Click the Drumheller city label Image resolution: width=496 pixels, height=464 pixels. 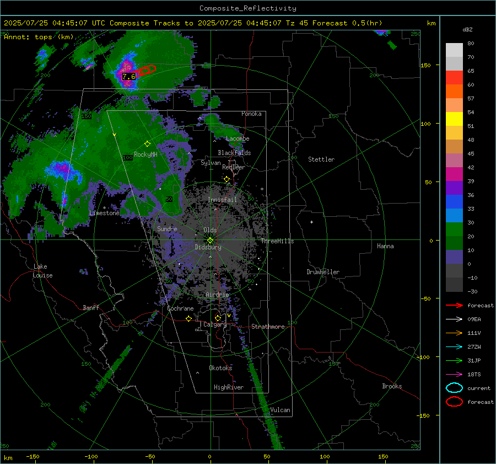323,272
